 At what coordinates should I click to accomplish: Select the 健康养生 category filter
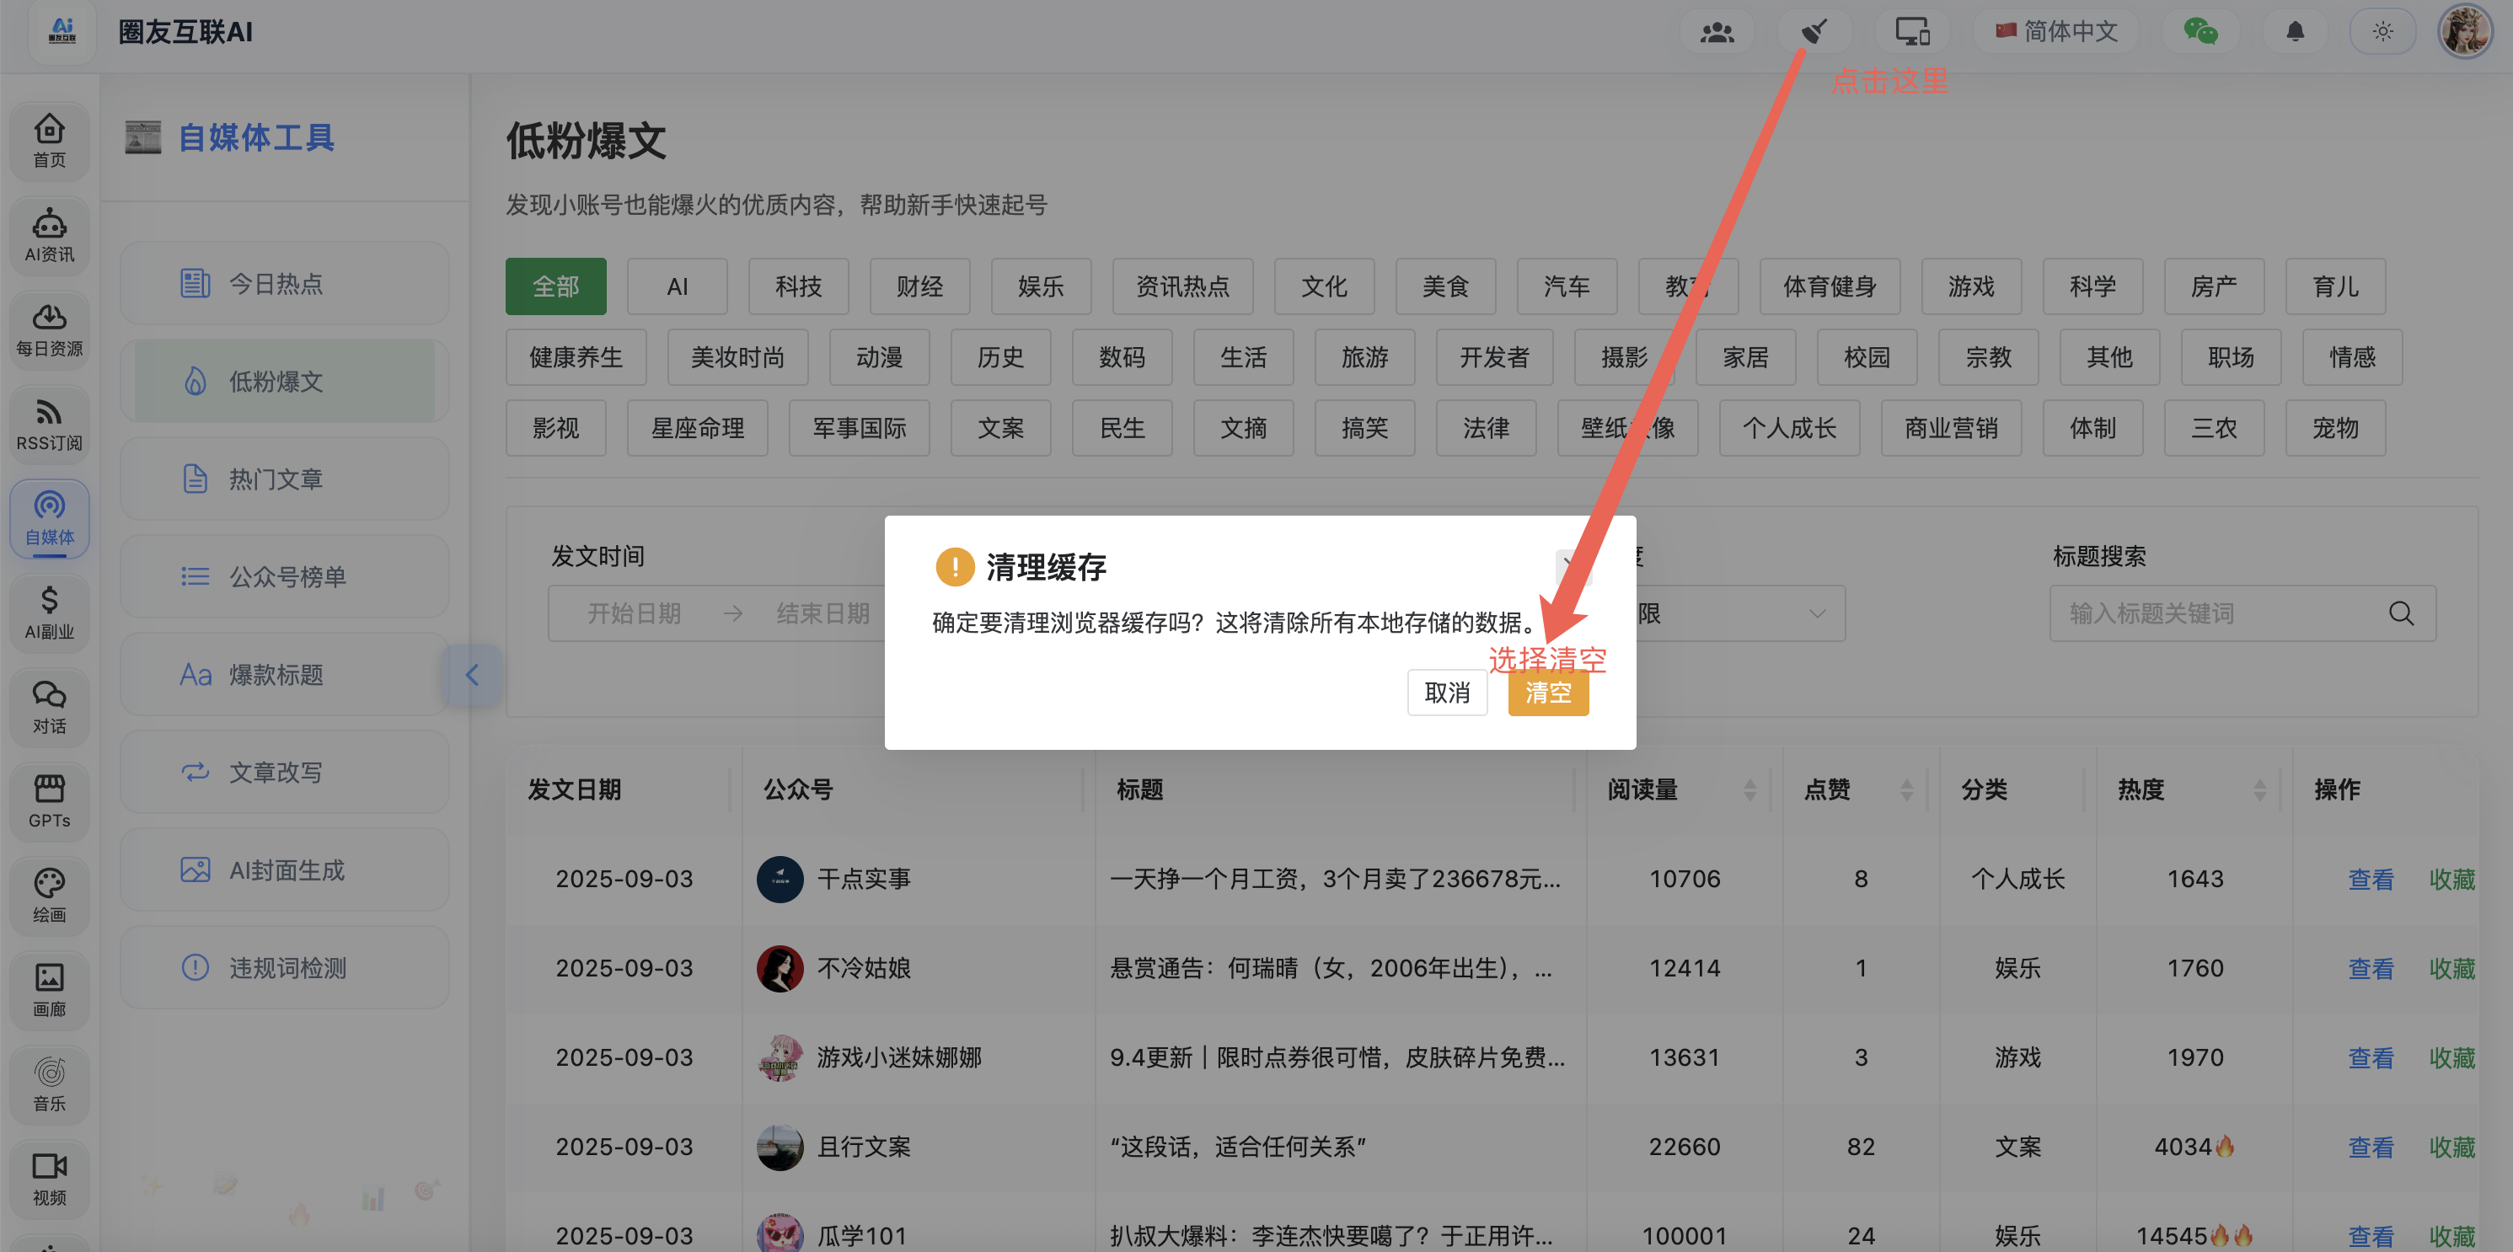coord(576,358)
